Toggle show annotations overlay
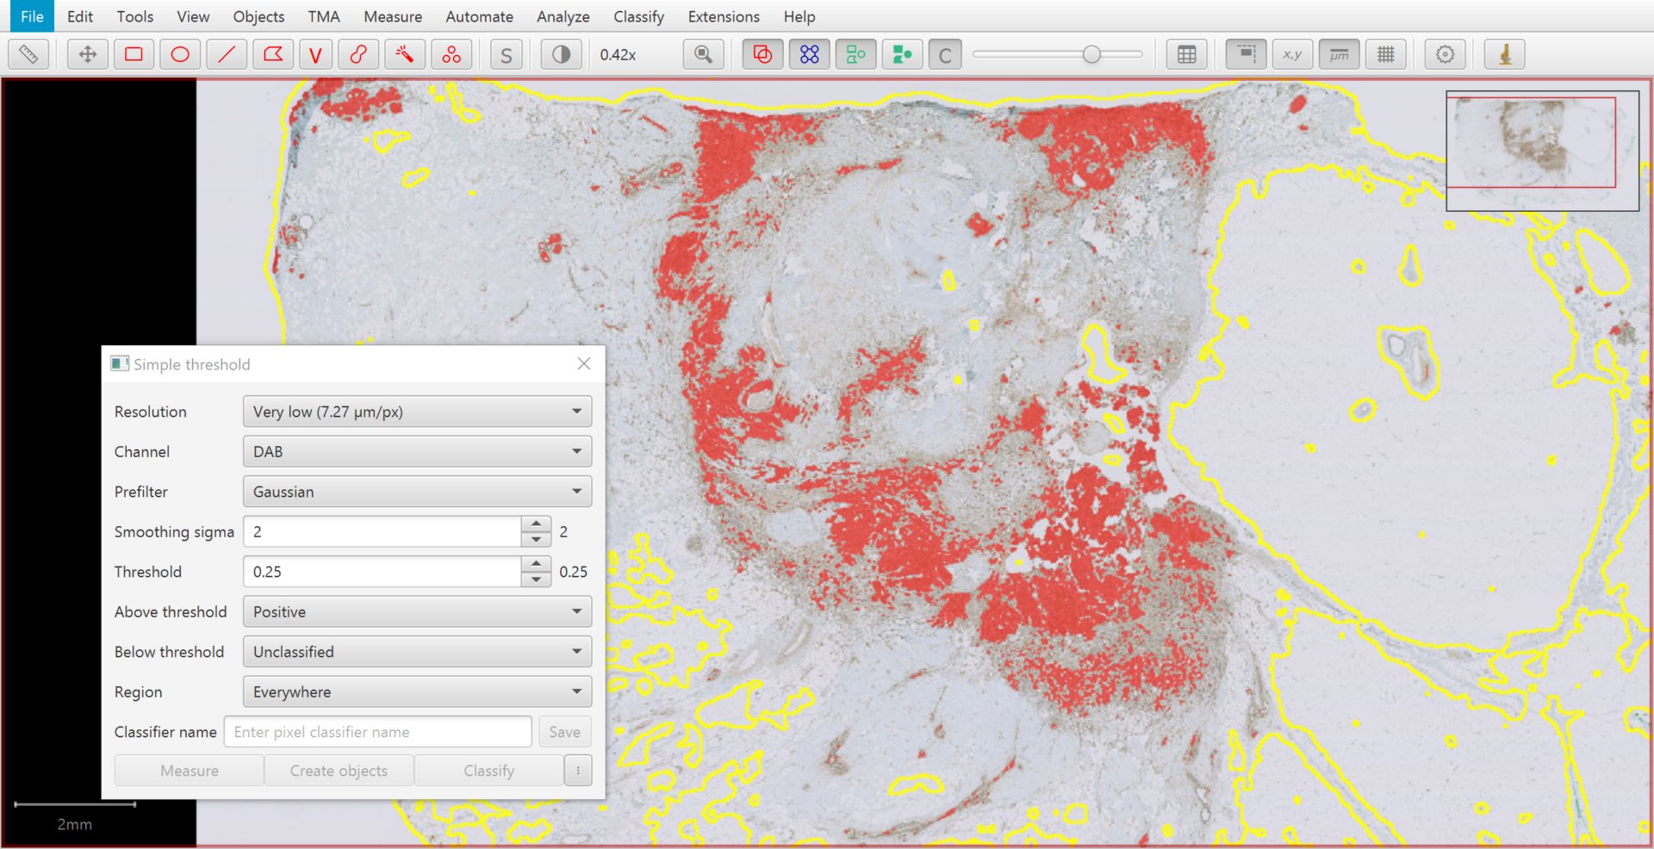1654x849 pixels. click(762, 54)
